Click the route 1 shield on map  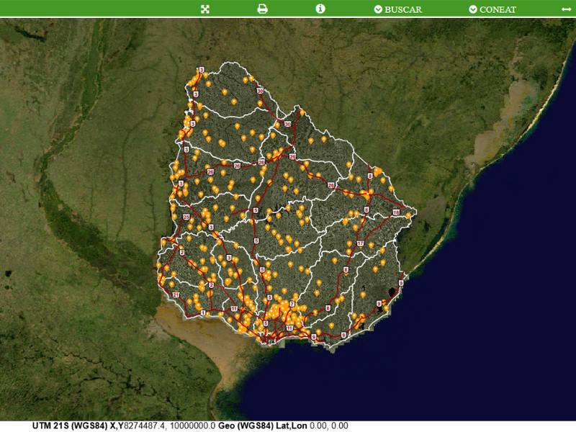tap(203, 312)
